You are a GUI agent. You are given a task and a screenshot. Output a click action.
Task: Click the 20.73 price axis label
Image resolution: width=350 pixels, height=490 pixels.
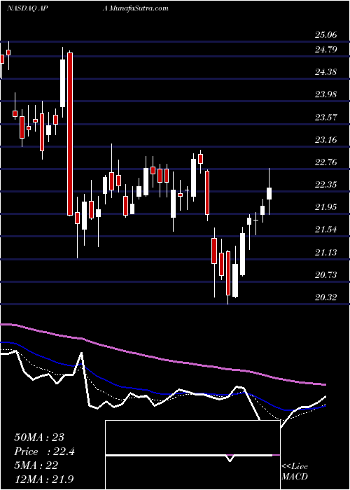(x=326, y=275)
